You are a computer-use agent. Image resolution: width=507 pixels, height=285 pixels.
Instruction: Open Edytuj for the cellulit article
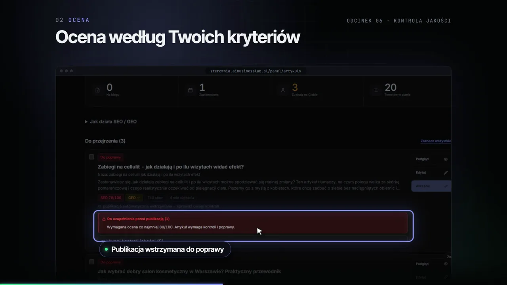pos(431,173)
